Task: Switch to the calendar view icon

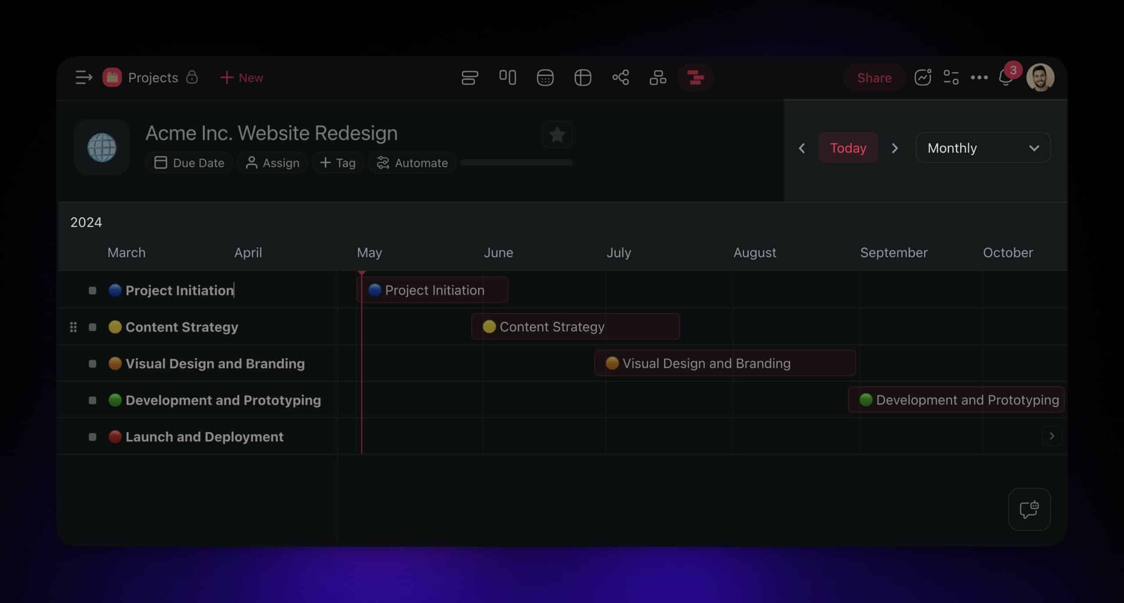Action: [x=545, y=78]
